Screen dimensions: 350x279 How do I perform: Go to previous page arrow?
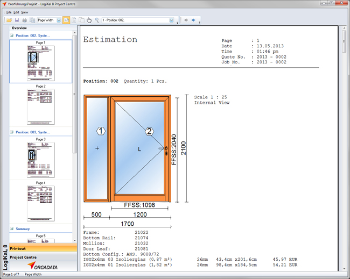[186, 20]
